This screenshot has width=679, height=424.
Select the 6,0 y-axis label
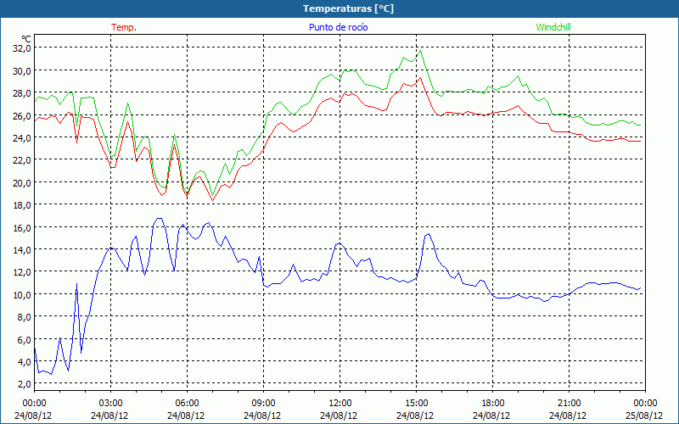coord(24,339)
